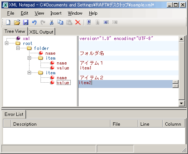Image resolution: width=188 pixels, height=154 pixels.
Task: Click the red ball beside フォルダ名 name
Action: [x=41, y=53]
